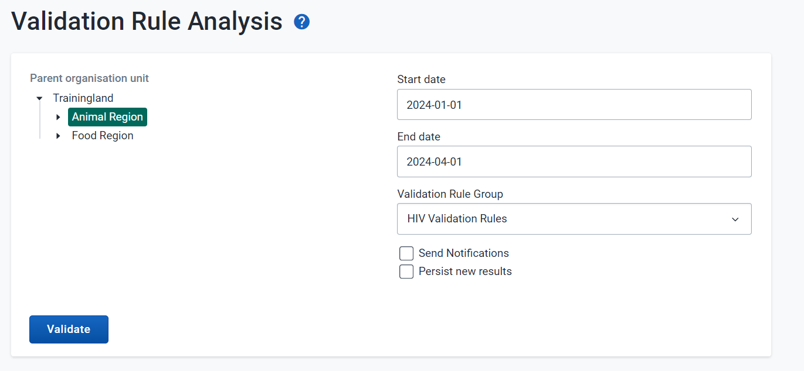
Task: Focus the Start date field
Action: coord(574,105)
